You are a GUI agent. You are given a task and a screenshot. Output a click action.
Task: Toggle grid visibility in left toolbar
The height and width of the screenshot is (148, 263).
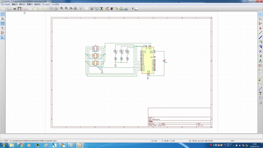3,14
